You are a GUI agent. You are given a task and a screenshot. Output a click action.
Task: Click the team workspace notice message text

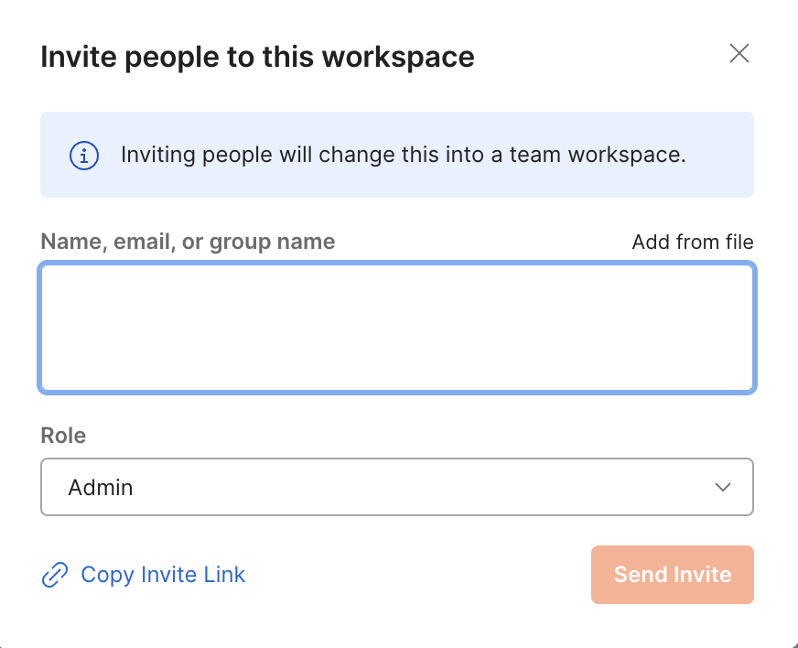click(x=403, y=155)
